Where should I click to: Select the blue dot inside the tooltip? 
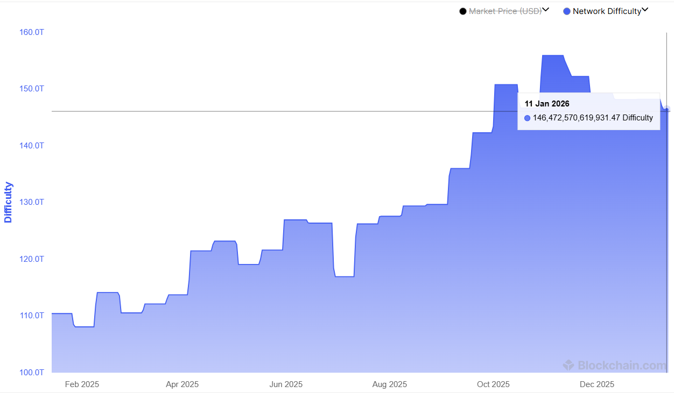click(x=527, y=118)
